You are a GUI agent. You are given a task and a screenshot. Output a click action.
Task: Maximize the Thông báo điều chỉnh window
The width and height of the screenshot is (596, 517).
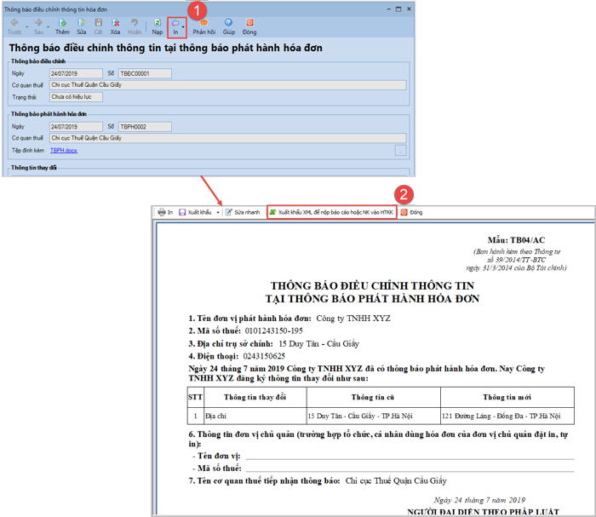(398, 9)
